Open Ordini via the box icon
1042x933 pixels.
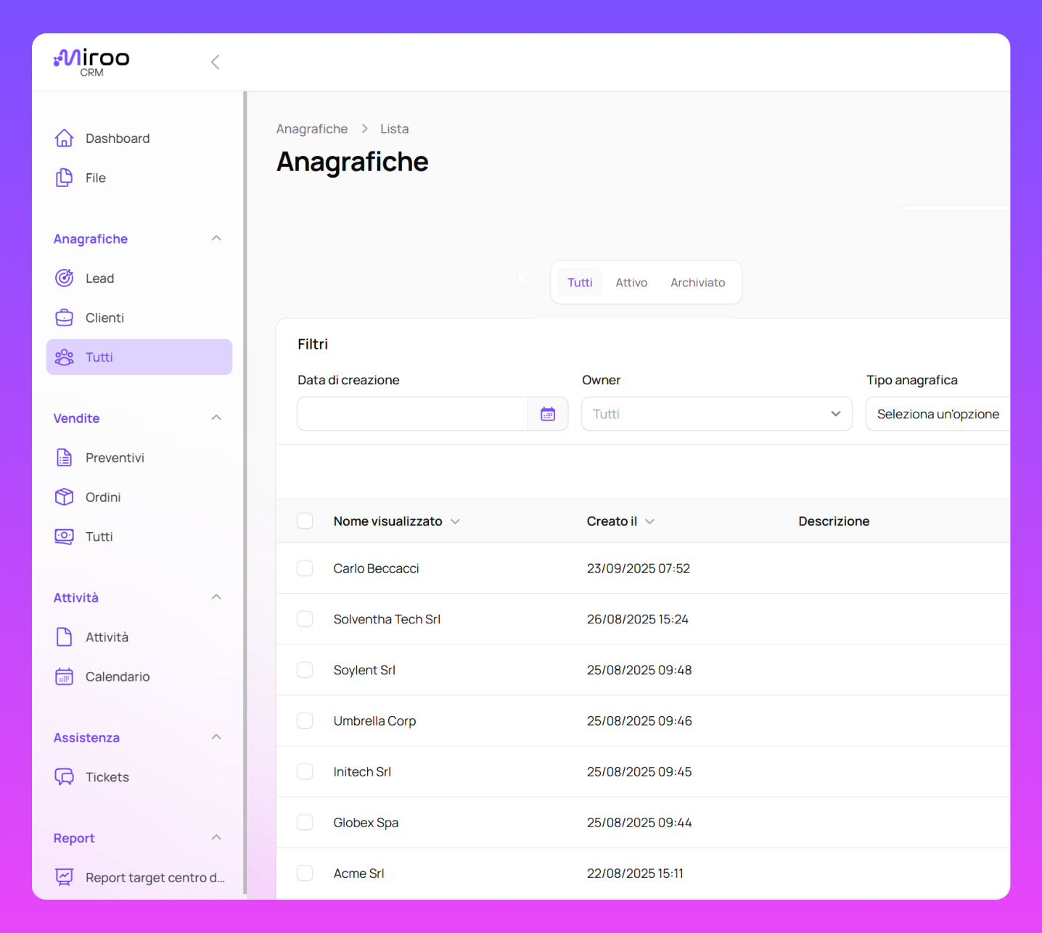click(65, 497)
